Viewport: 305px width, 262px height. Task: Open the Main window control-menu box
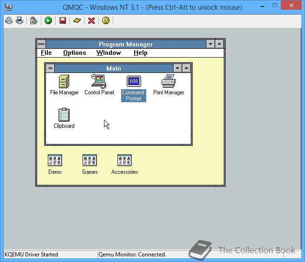tap(51, 68)
